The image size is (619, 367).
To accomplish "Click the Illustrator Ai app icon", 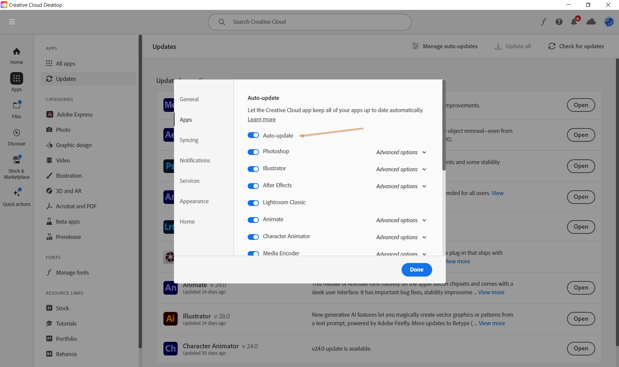I will [x=171, y=319].
